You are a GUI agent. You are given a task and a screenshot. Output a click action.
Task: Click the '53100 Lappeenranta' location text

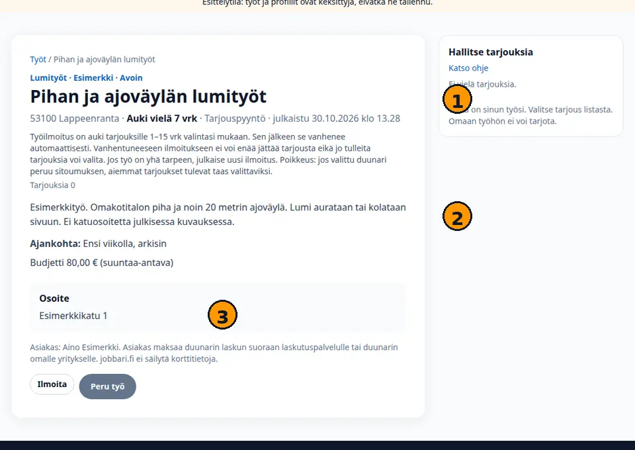pyautogui.click(x=75, y=118)
